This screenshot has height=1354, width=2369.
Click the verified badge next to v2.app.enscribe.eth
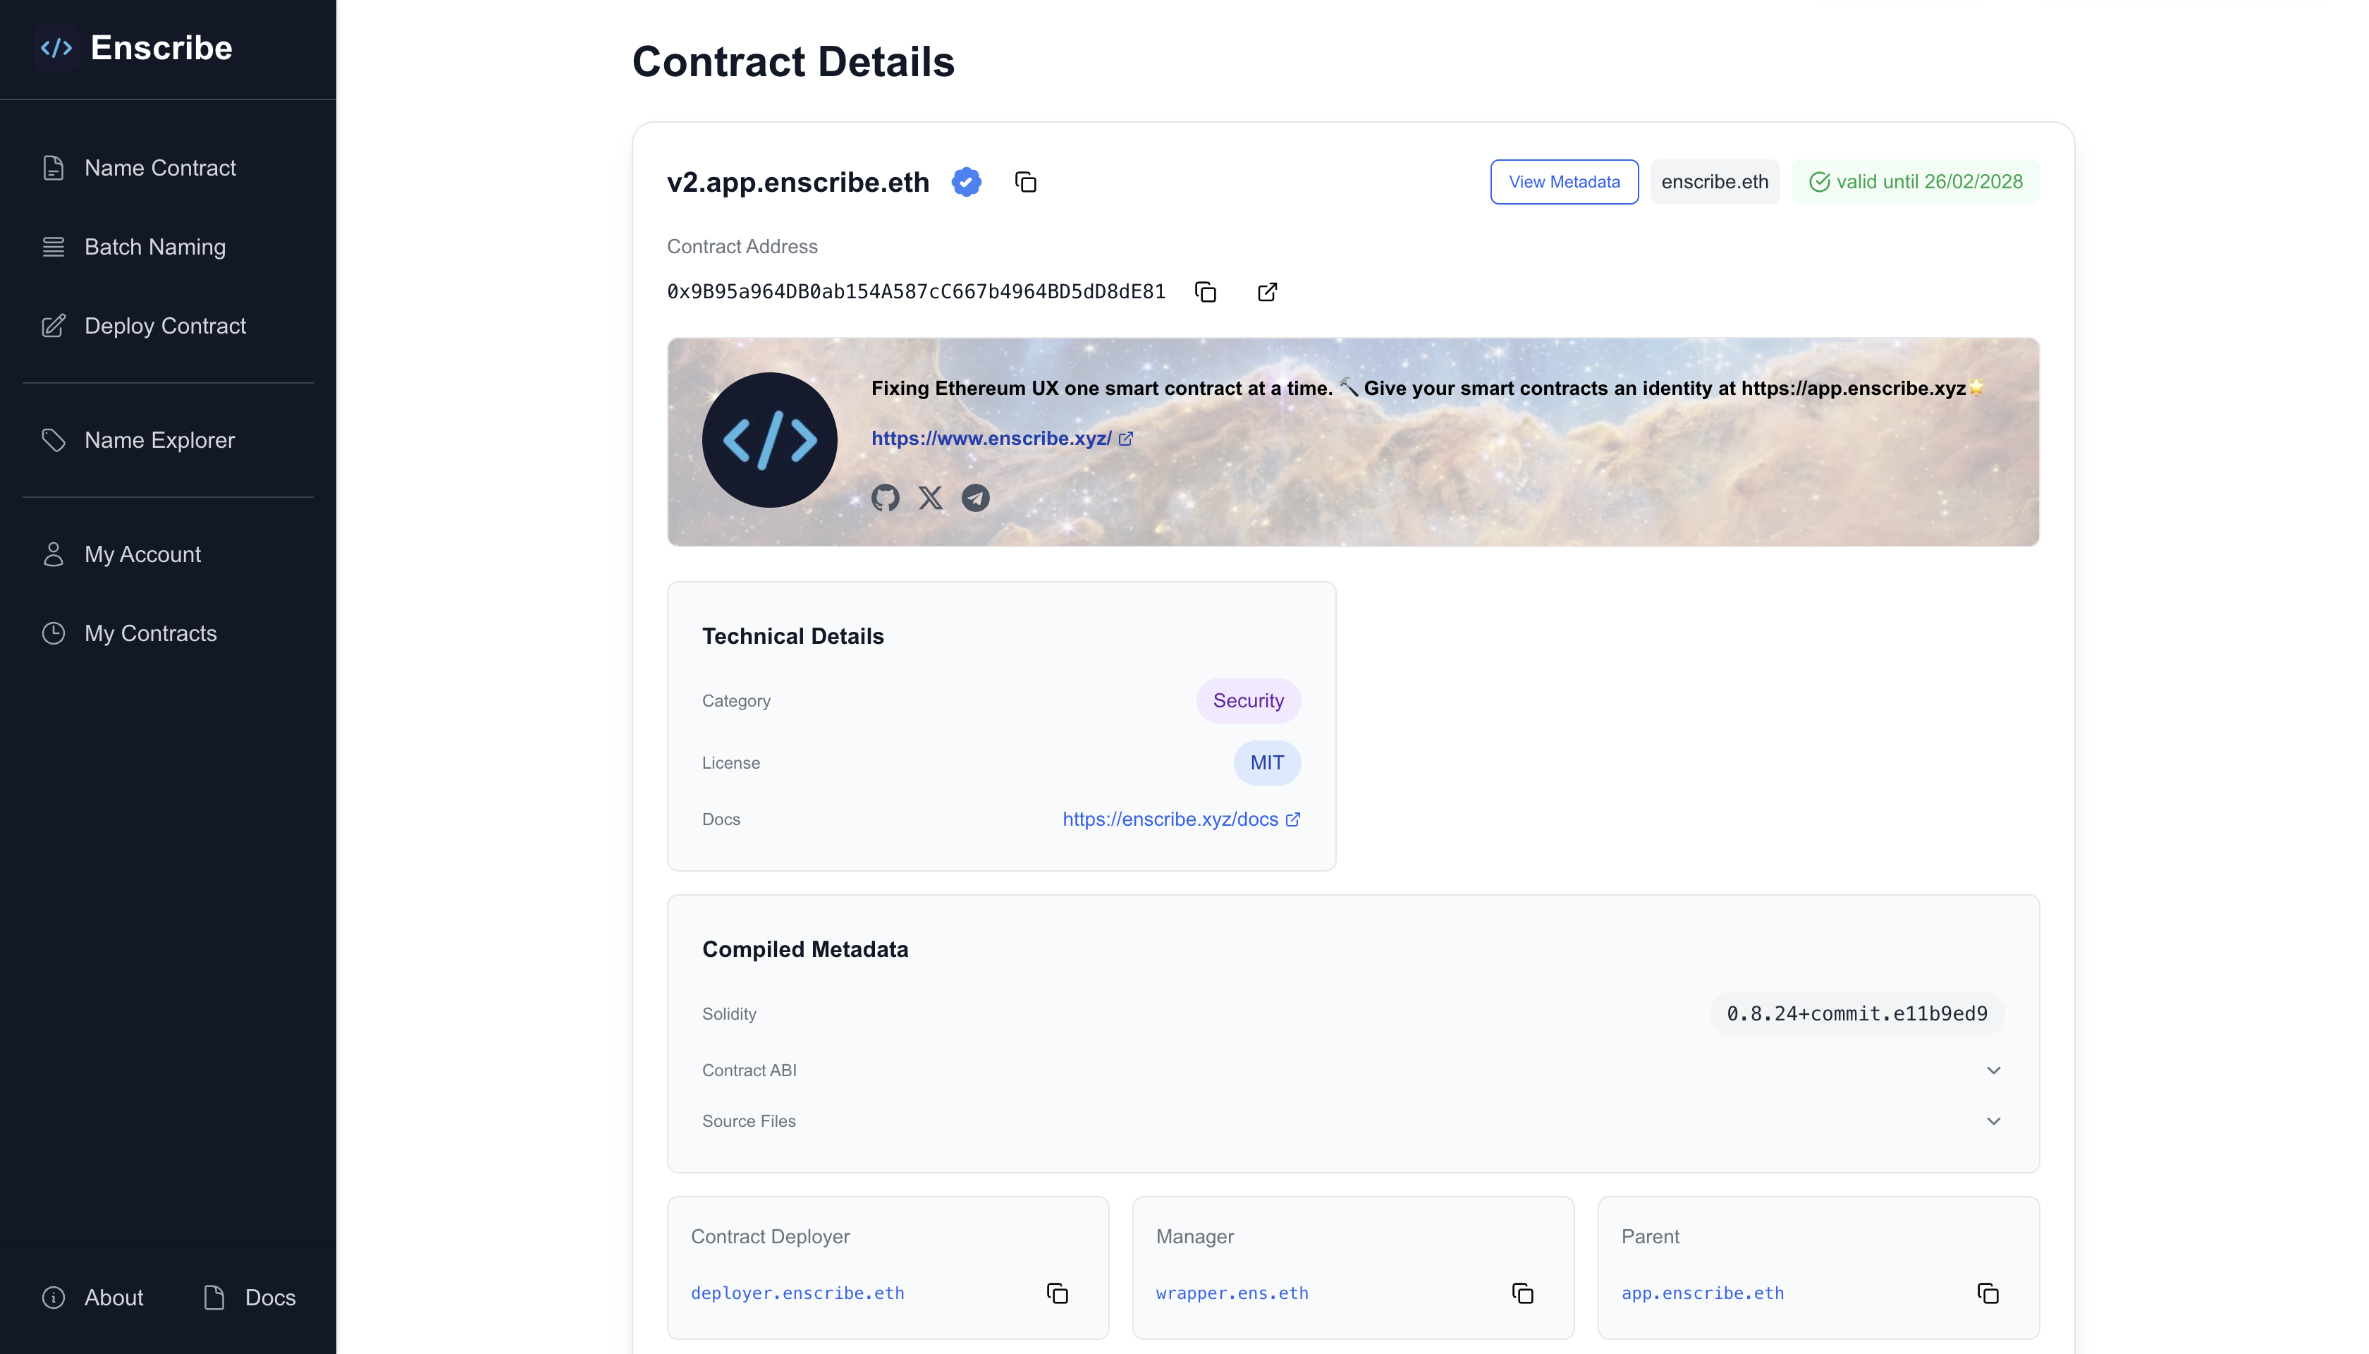click(966, 181)
